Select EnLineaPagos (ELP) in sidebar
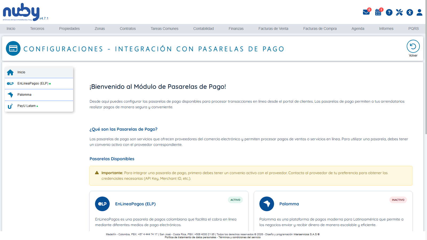 point(39,83)
